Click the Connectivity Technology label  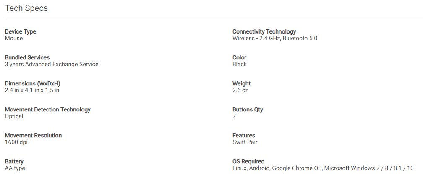point(264,31)
